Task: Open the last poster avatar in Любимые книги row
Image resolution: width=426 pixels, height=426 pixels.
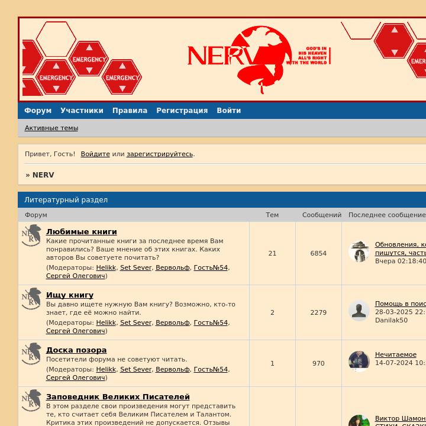Action: [359, 252]
